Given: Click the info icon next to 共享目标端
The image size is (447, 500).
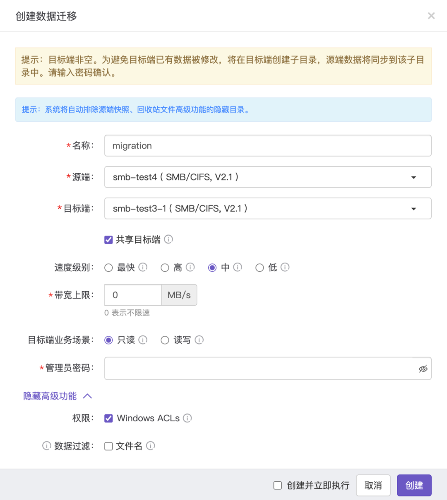Looking at the screenshot, I should [x=168, y=239].
